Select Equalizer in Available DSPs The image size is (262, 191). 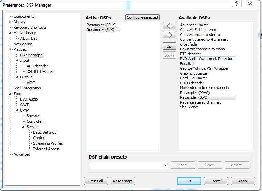187,64
